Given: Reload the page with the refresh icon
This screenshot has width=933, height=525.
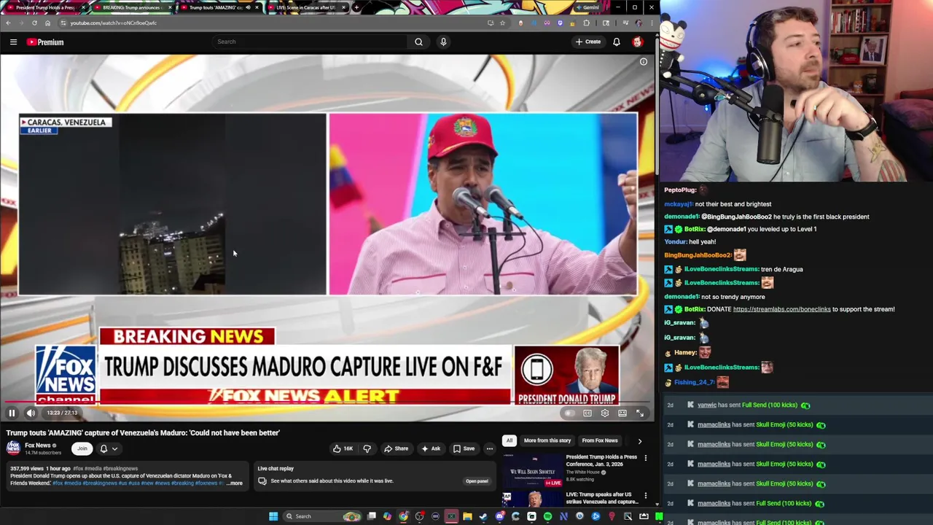Looking at the screenshot, I should [x=34, y=23].
